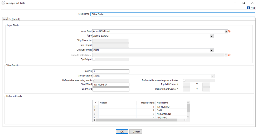
Task: Click the Step name text field
Action: pyautogui.click(x=173, y=14)
